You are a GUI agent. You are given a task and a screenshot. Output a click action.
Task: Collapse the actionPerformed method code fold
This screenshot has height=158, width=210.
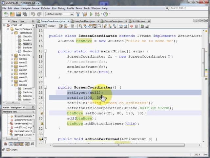tap(46, 139)
